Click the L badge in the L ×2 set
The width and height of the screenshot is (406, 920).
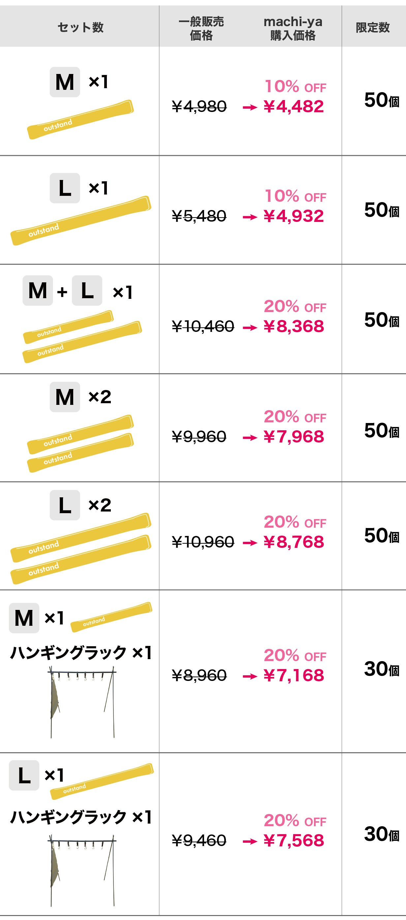[x=65, y=505]
